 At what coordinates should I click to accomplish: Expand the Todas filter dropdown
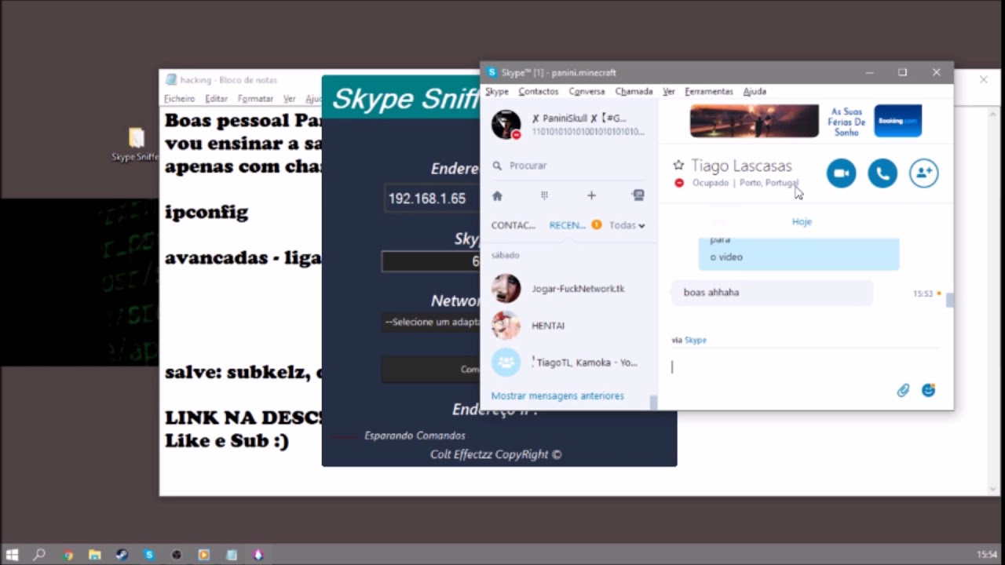pyautogui.click(x=627, y=225)
